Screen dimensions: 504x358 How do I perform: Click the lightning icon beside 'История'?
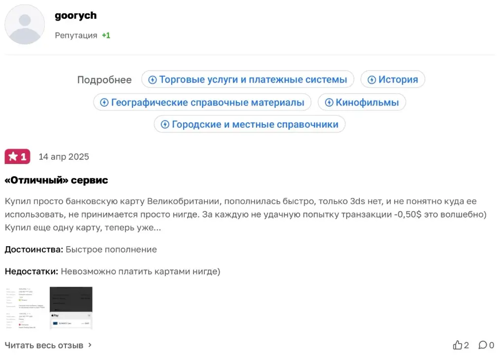pyautogui.click(x=372, y=80)
